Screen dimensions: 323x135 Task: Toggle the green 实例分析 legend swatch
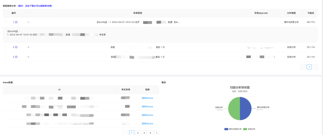pos(245,129)
